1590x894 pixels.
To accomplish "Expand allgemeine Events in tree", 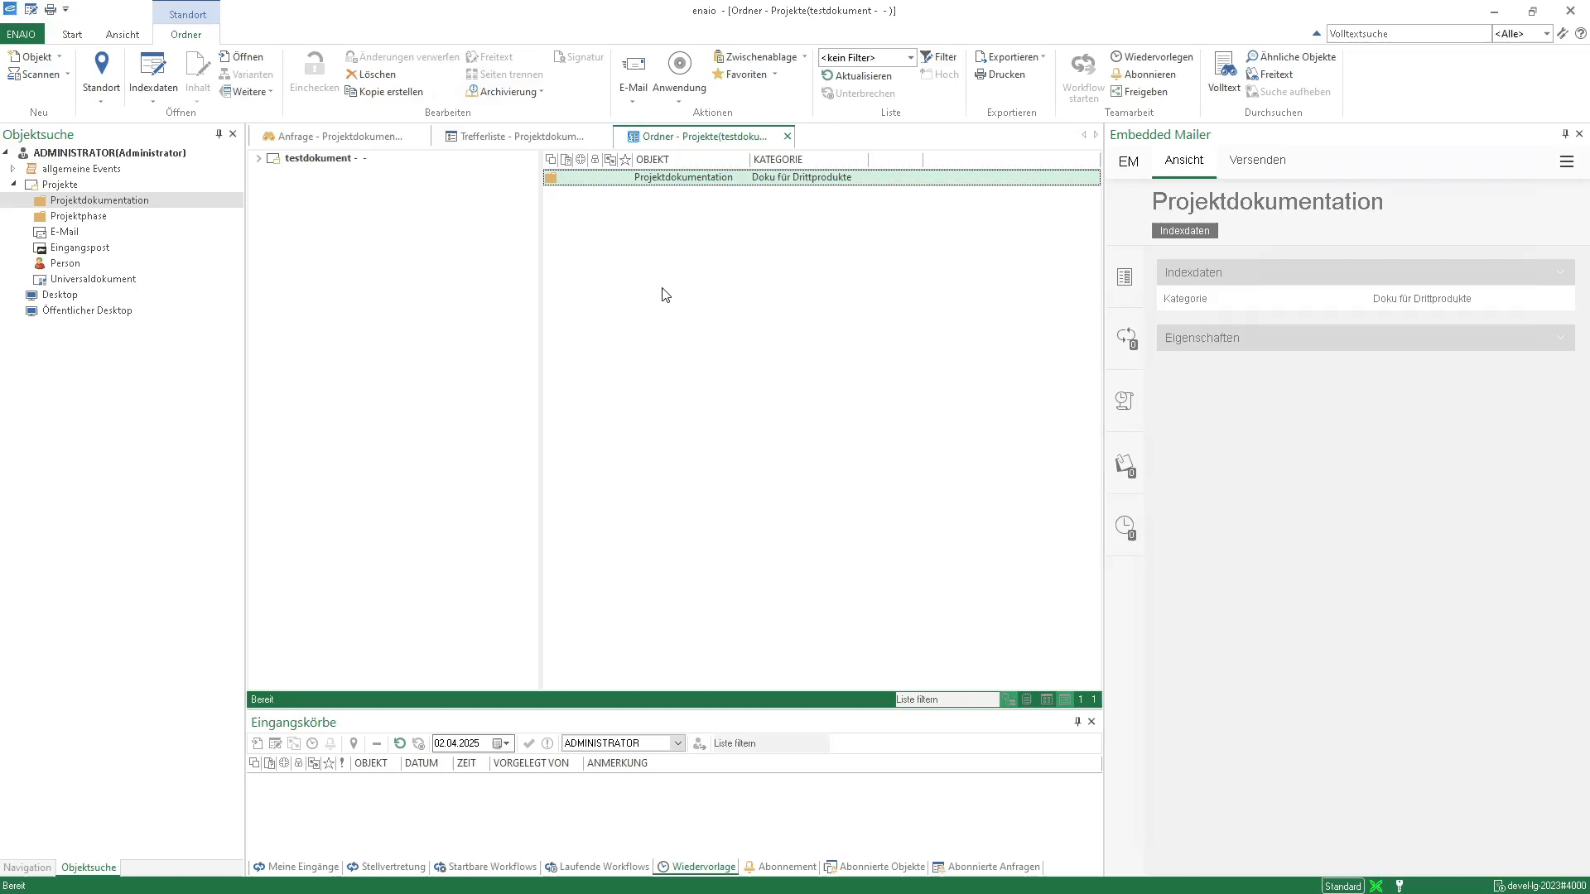I will 12,169.
